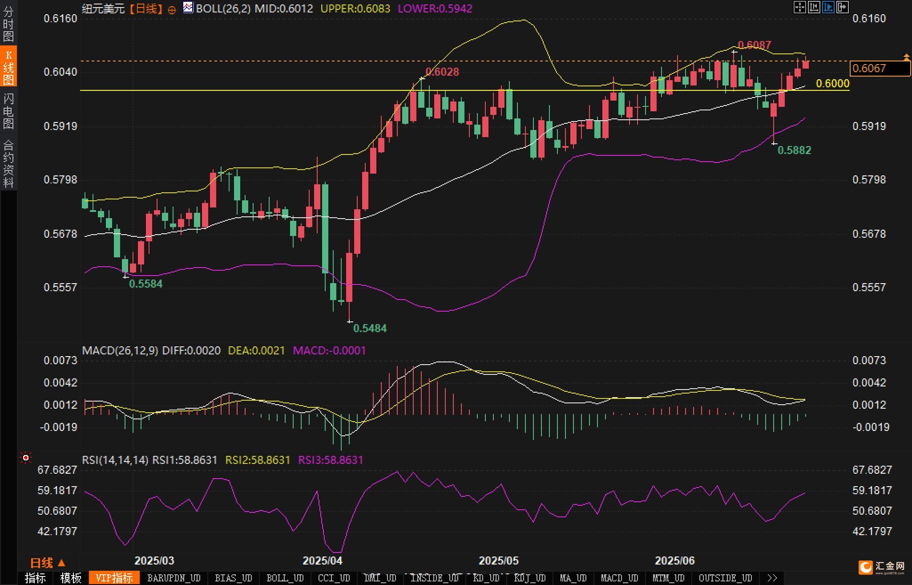The width and height of the screenshot is (912, 585).
Task: Click the red sun alert icon near RSI
Action: pos(26,458)
